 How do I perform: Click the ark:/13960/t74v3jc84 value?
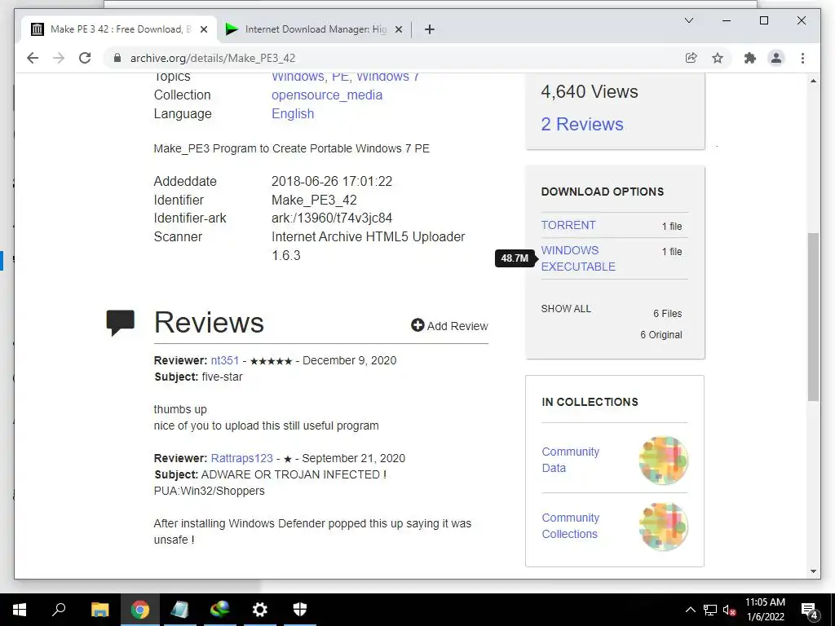point(332,218)
